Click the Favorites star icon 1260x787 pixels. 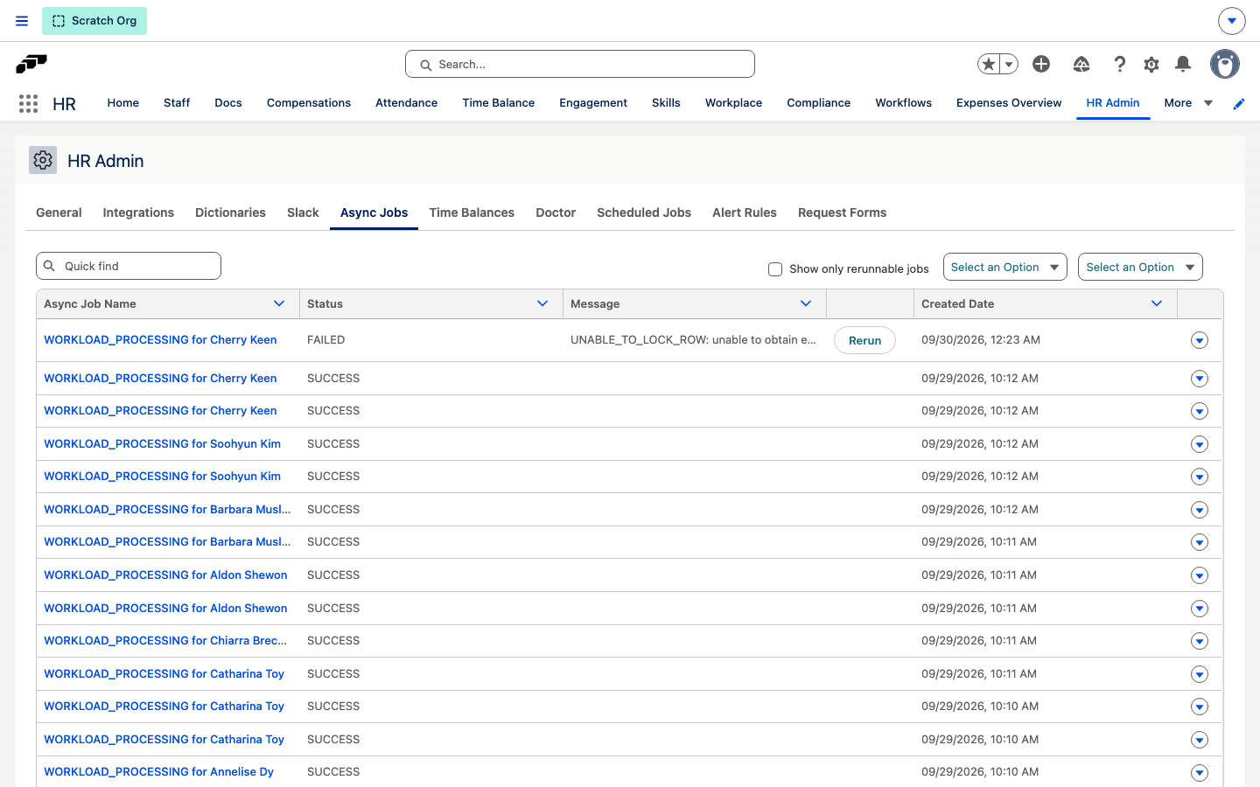click(x=989, y=64)
